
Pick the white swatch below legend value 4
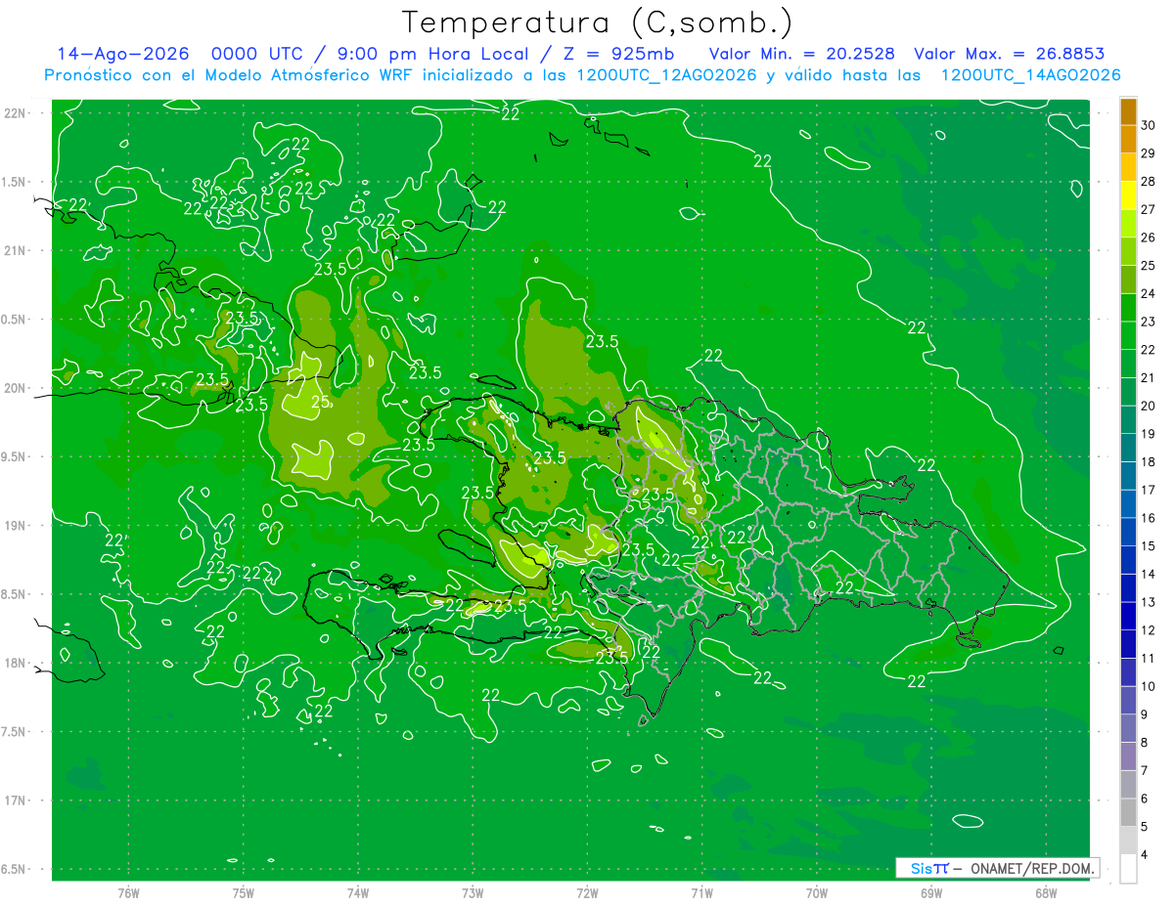[1128, 869]
